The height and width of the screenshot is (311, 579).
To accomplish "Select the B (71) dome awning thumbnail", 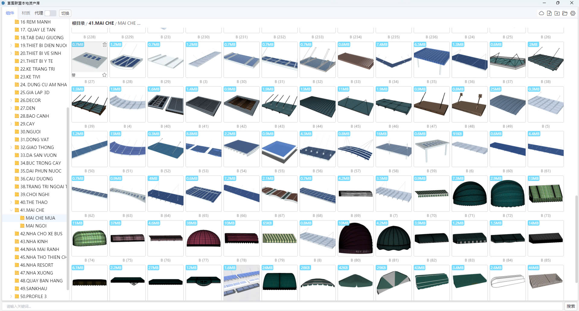I will 469,194.
